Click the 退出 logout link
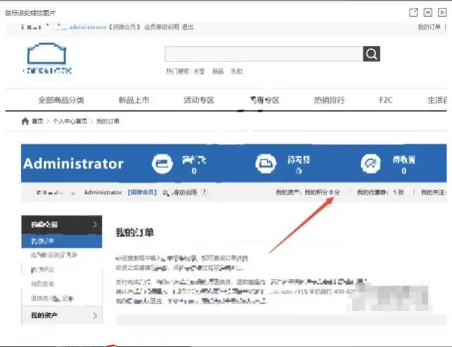Screen dimensions: 452x347 [x=188, y=27]
